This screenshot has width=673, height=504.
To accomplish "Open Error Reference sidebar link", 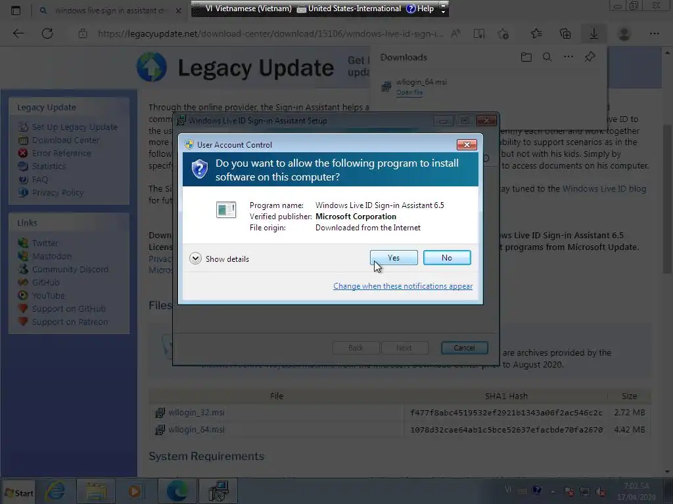I will [61, 153].
